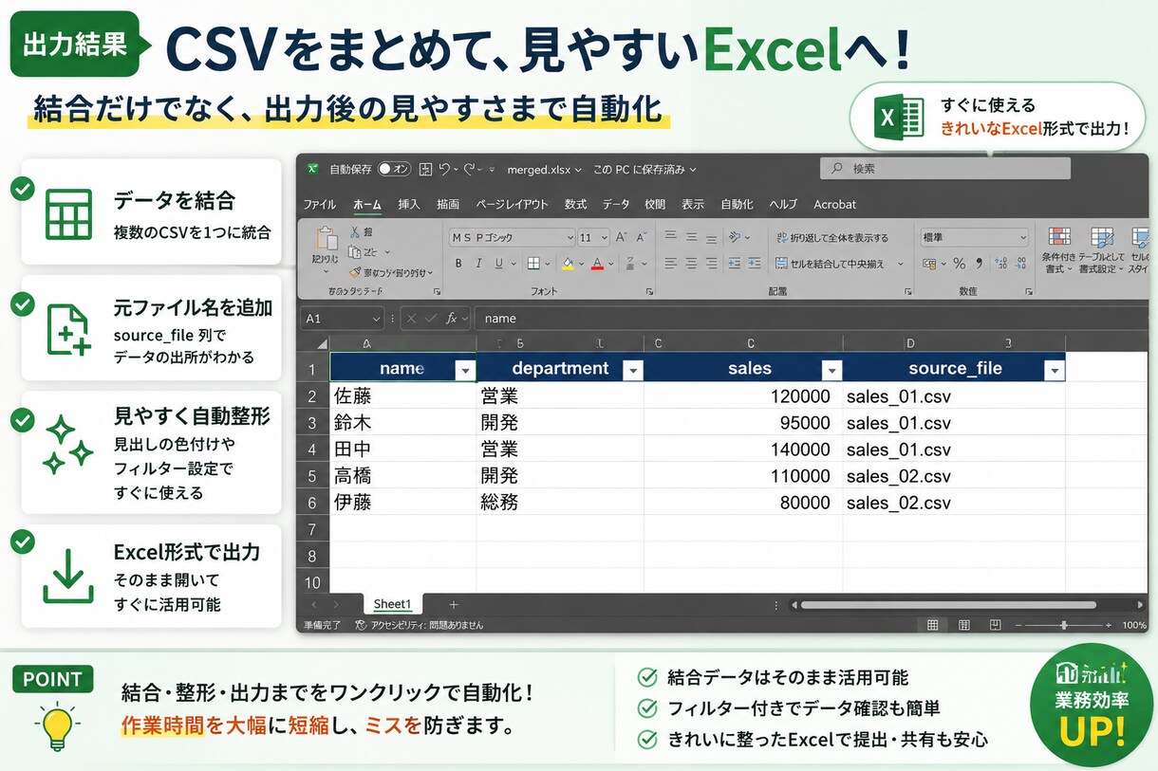Decrease font size with the smaller A icon
The height and width of the screenshot is (771, 1158).
click(x=643, y=237)
